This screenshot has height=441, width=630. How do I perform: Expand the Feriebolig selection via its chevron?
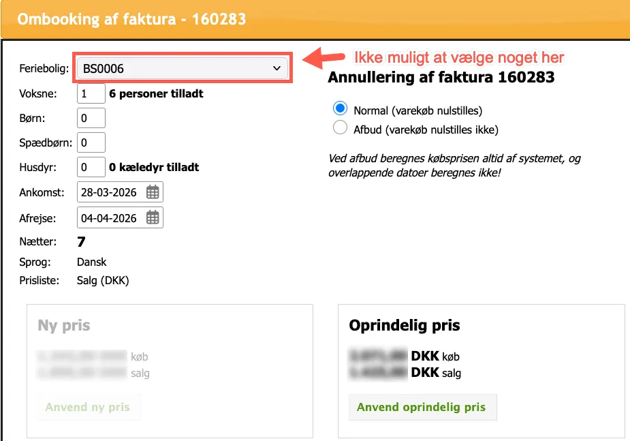point(276,67)
